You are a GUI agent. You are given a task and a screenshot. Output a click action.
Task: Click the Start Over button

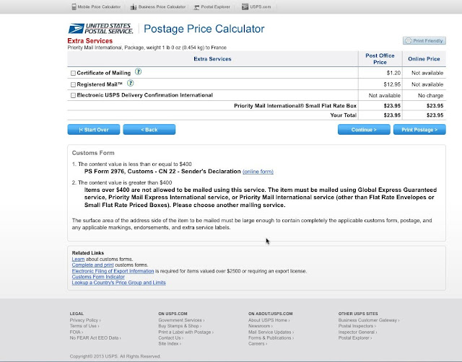click(x=94, y=130)
